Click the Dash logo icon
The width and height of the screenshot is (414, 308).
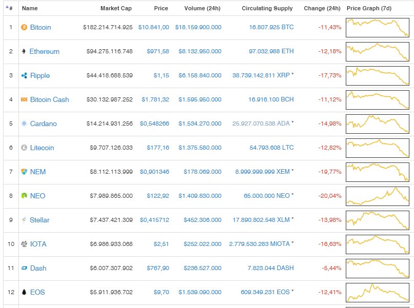tap(24, 268)
